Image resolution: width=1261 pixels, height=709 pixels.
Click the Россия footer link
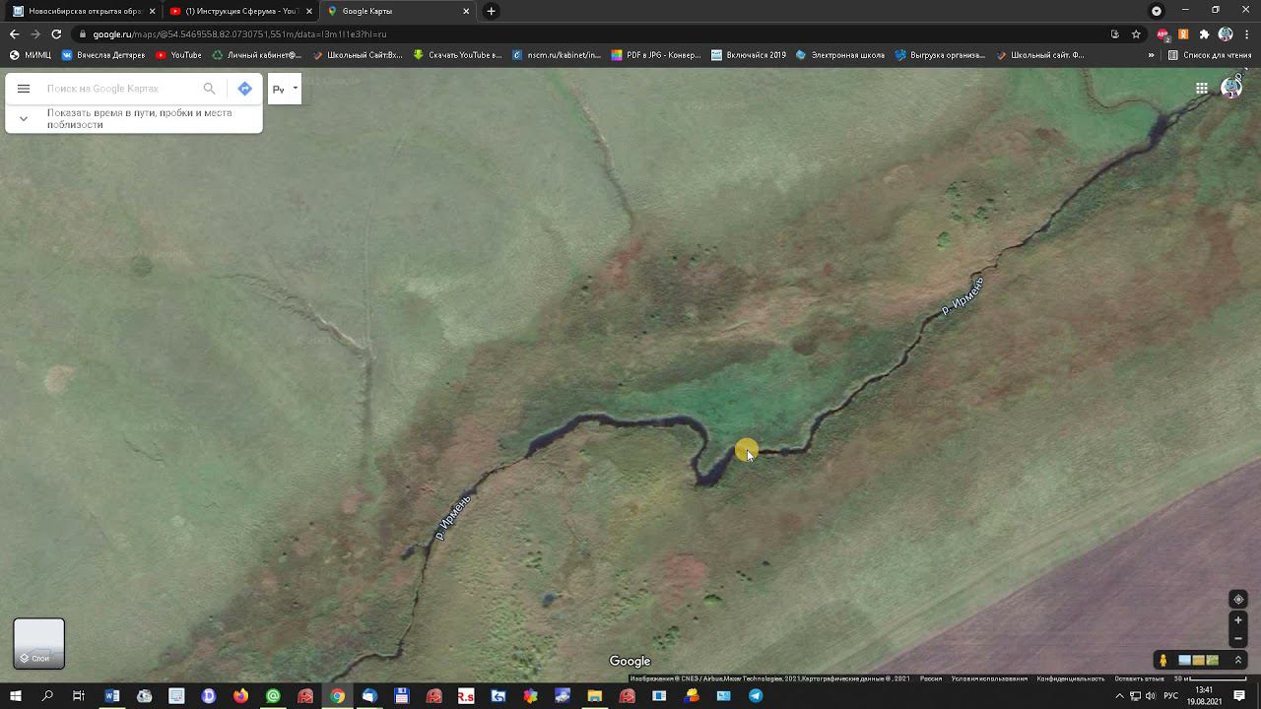click(x=931, y=678)
